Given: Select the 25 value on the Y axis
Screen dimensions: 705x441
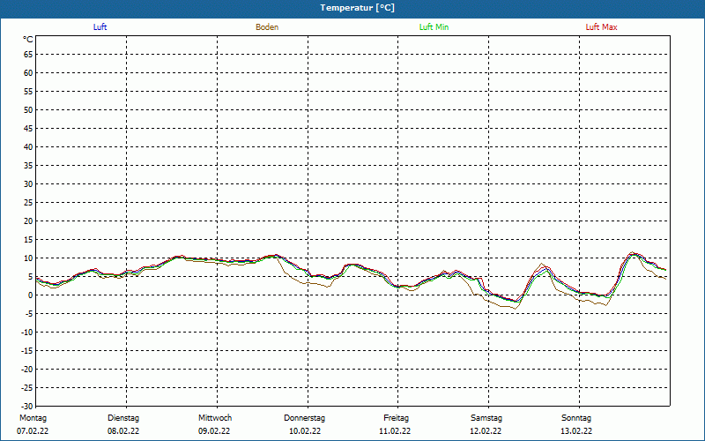Looking at the screenshot, I should [28, 203].
